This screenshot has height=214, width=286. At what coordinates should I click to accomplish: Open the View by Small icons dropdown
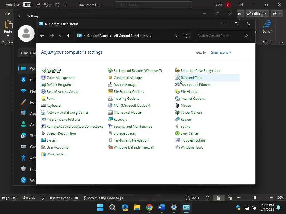click(221, 52)
